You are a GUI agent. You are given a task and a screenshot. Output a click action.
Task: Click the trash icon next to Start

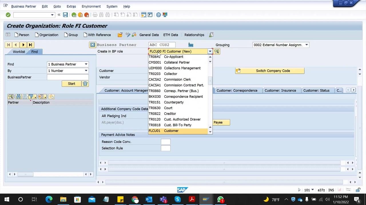(85, 83)
